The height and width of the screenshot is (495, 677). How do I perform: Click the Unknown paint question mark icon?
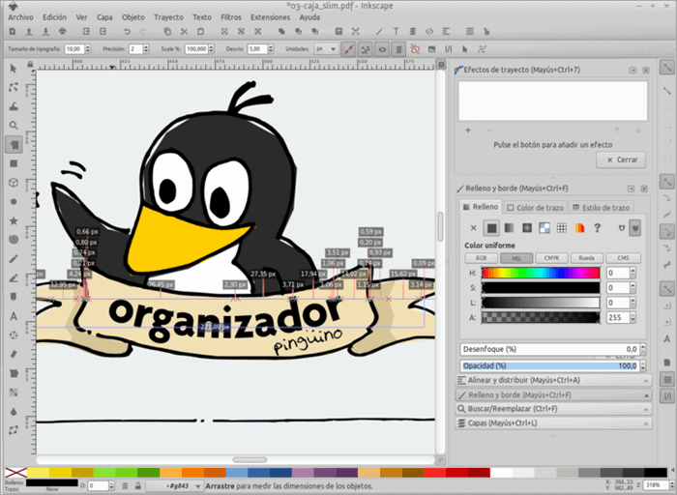[597, 228]
